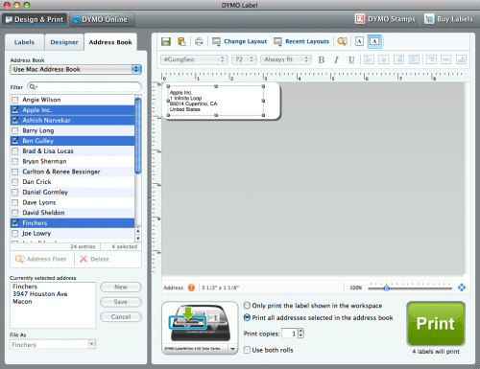480x369 pixels.
Task: Open the Always fit dropdown
Action: coord(286,59)
